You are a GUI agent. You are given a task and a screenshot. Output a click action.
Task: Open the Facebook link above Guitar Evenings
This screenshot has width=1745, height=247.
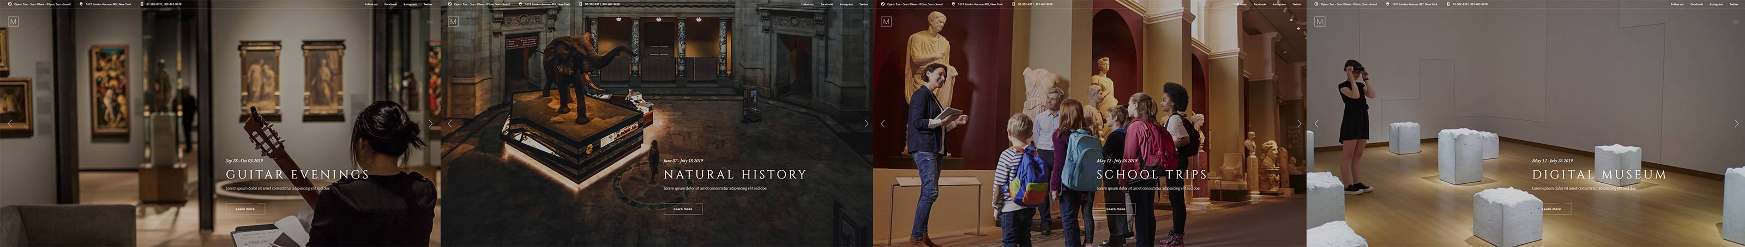391,4
